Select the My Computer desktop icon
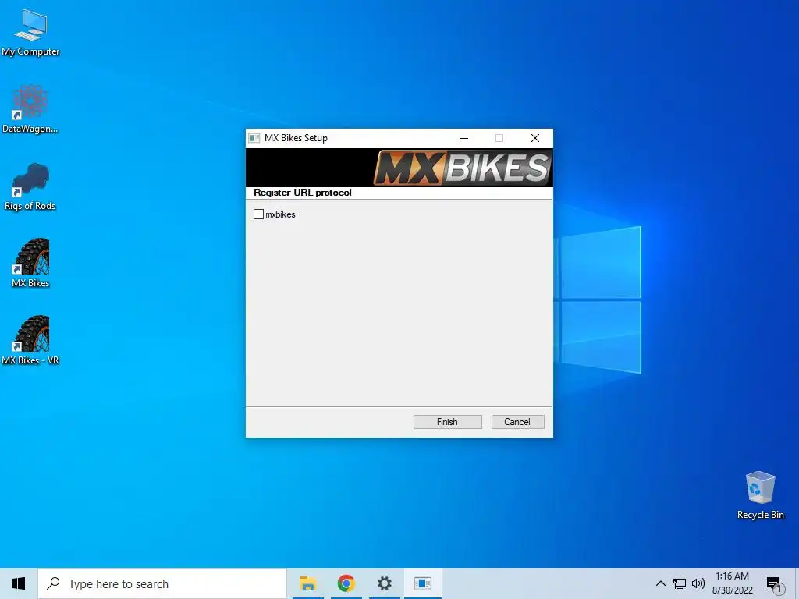 click(30, 32)
